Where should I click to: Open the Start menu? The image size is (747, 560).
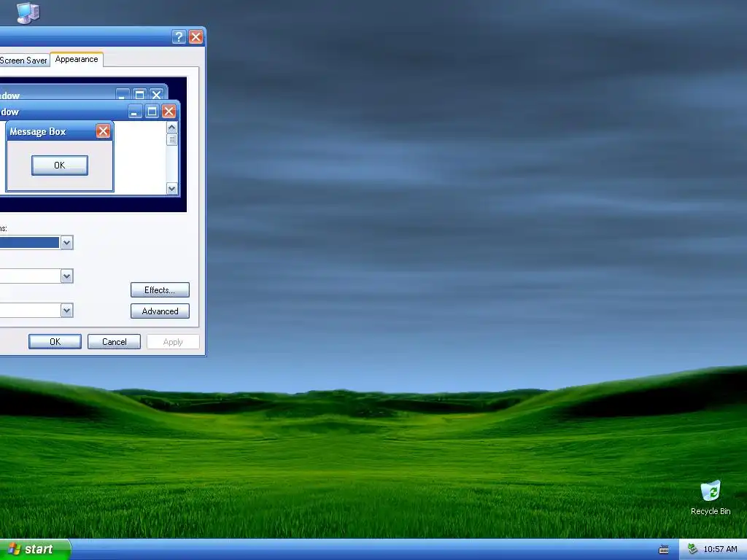click(x=35, y=549)
